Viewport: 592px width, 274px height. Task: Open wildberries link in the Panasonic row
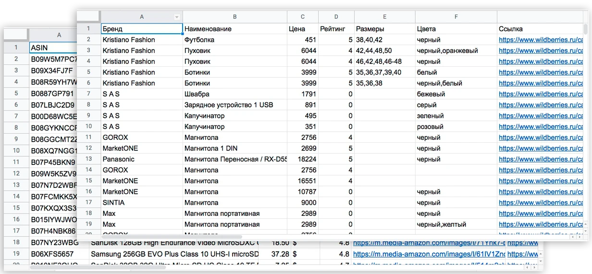coord(541,159)
